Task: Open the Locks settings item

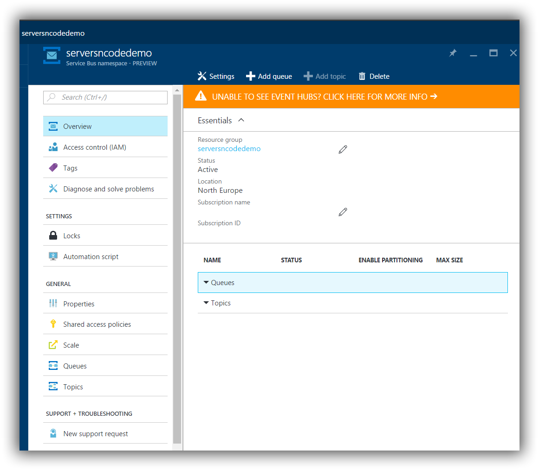Action: (105, 235)
